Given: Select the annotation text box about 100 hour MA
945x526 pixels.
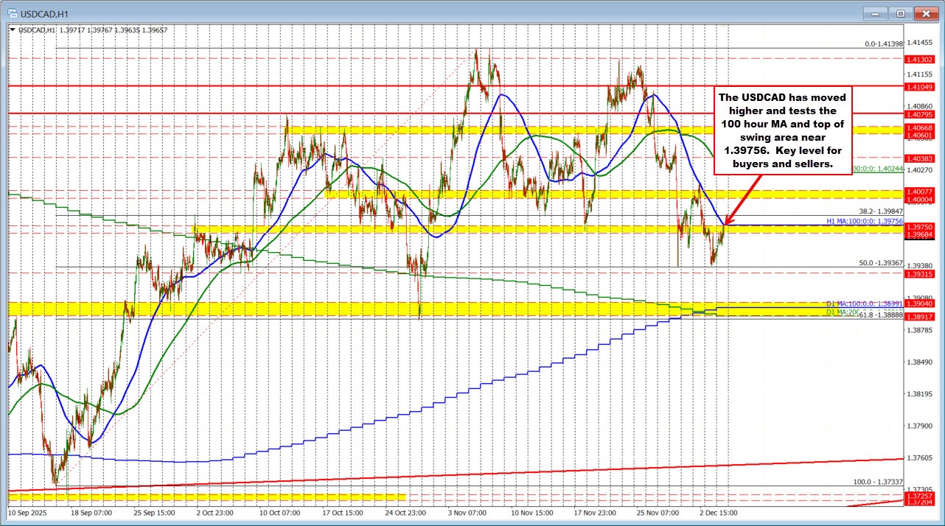Looking at the screenshot, I should pos(784,131).
